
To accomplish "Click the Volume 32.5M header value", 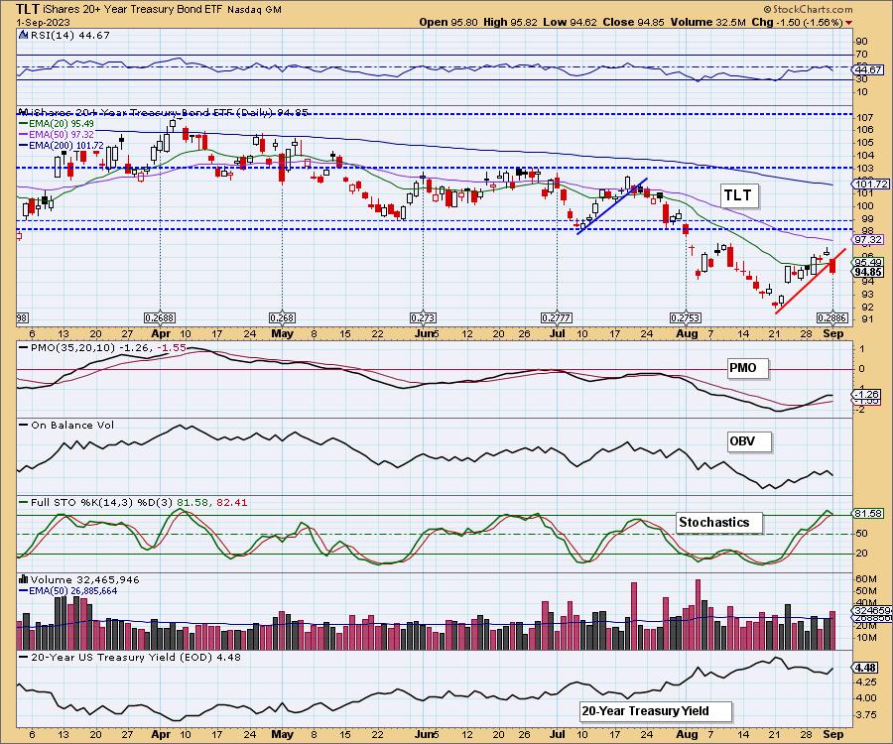I will (707, 22).
